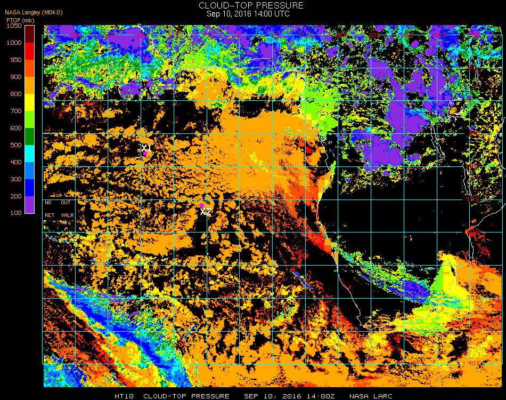This screenshot has height=400, width=506.
Task: Click the '30E' longitude label
Action: click(x=439, y=35)
